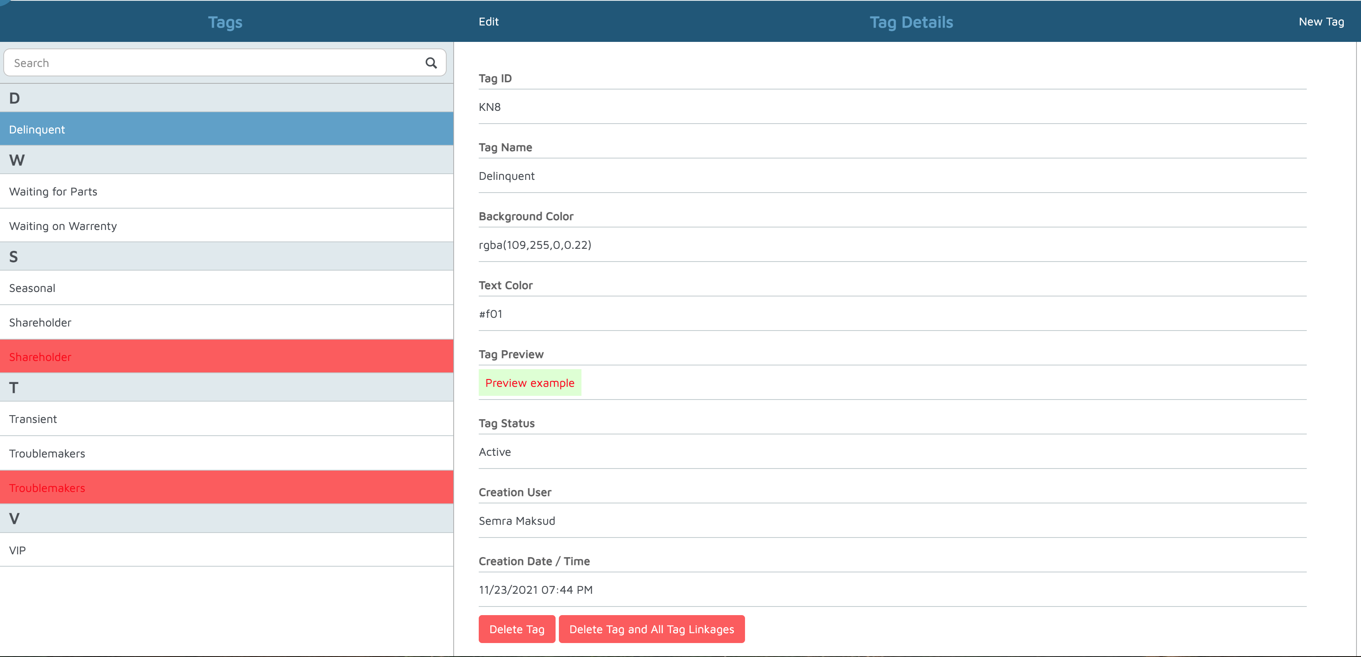Open Waiting on Warrenty tag
Screen dimensions: 1361x657
coord(226,225)
